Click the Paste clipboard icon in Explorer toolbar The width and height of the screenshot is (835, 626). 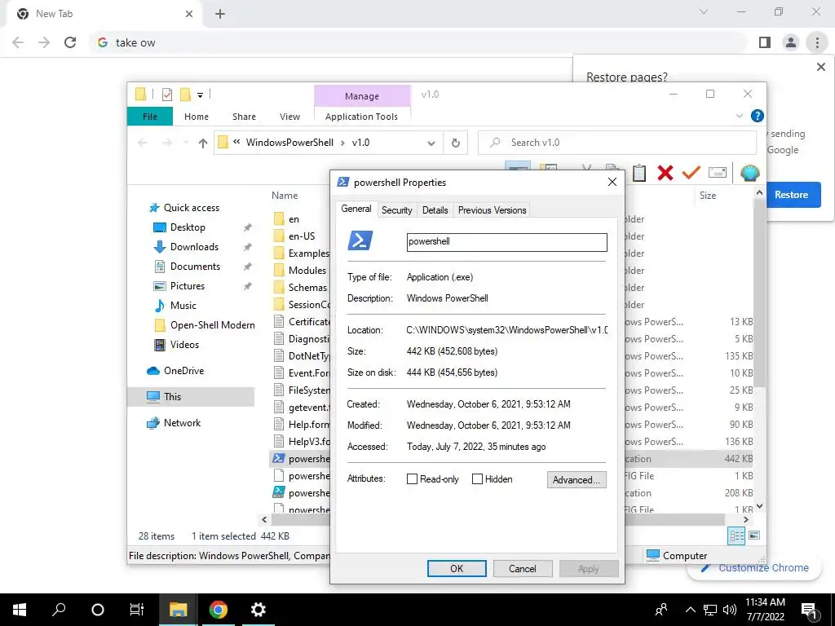click(639, 173)
